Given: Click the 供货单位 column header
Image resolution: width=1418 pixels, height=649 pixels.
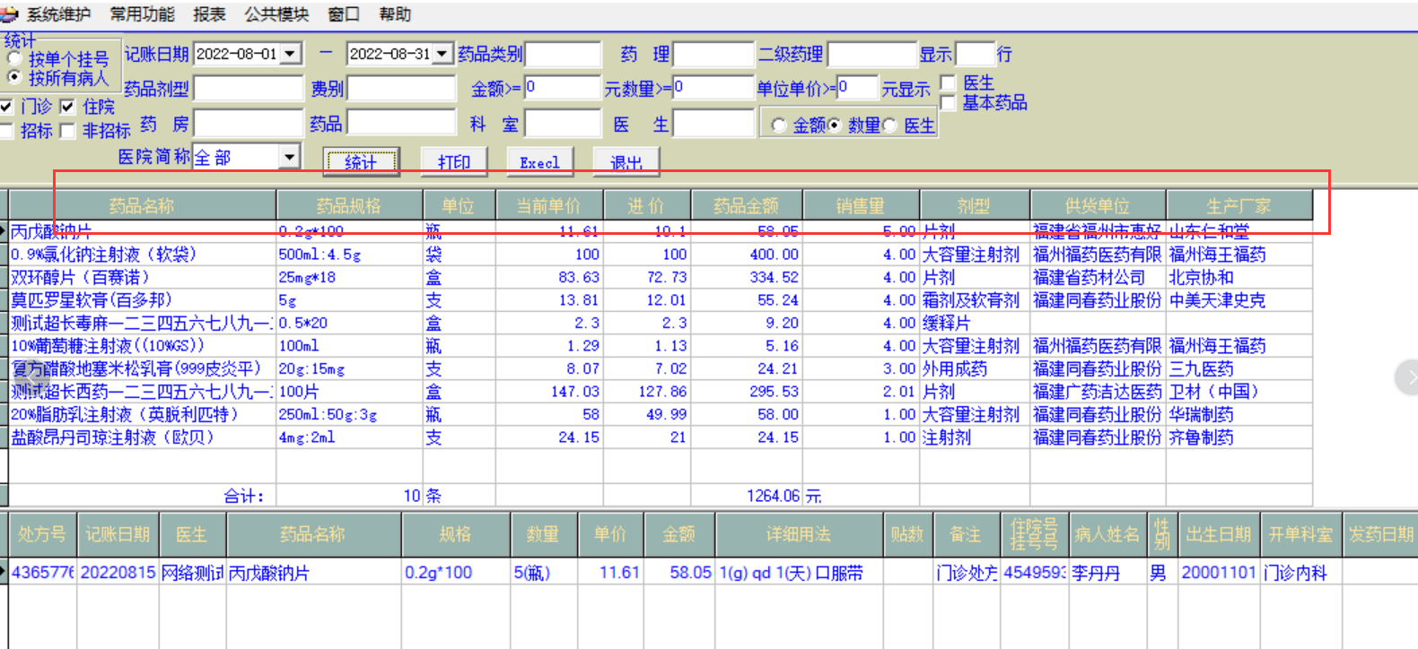Looking at the screenshot, I should click(x=1098, y=205).
